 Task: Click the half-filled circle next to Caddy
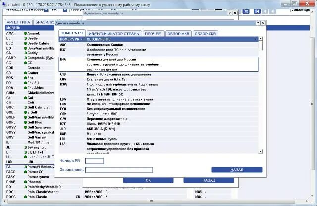(x=25, y=53)
